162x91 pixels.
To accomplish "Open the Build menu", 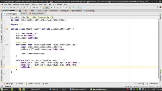I will pyautogui.click(x=40, y=4).
